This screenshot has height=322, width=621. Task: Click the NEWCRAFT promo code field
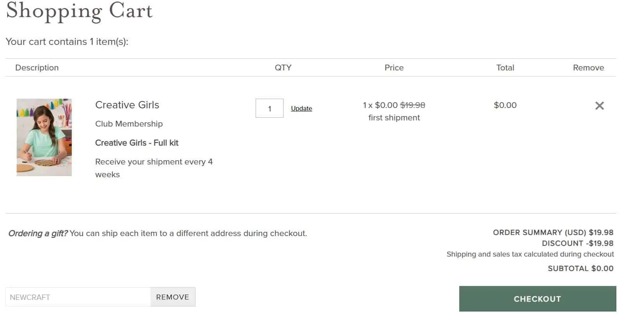click(78, 297)
